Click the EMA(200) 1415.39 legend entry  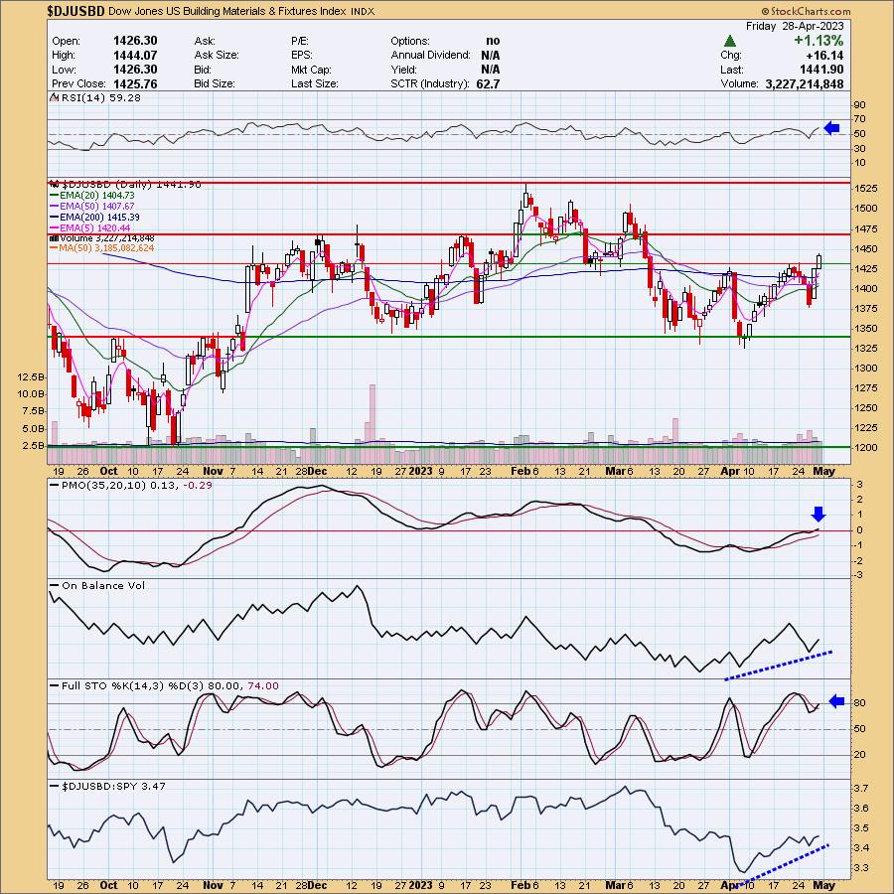[x=94, y=218]
